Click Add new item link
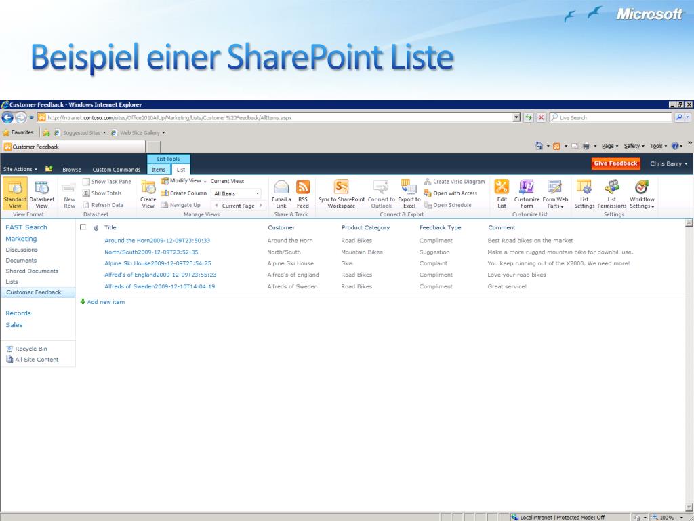The width and height of the screenshot is (694, 521). click(x=103, y=302)
